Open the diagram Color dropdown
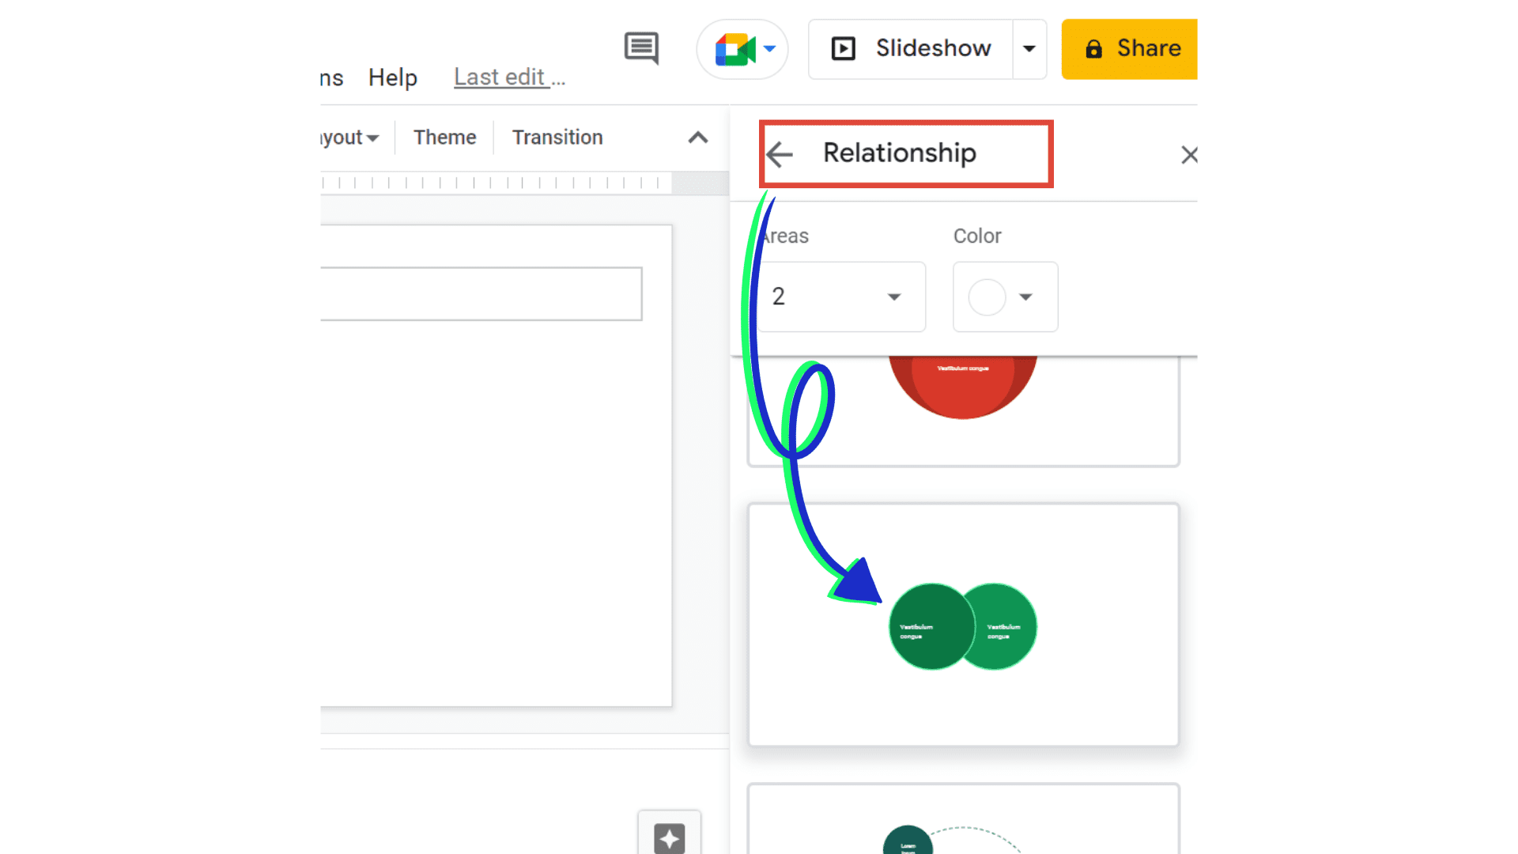Viewport: 1518px width, 854px height. [x=1006, y=297]
